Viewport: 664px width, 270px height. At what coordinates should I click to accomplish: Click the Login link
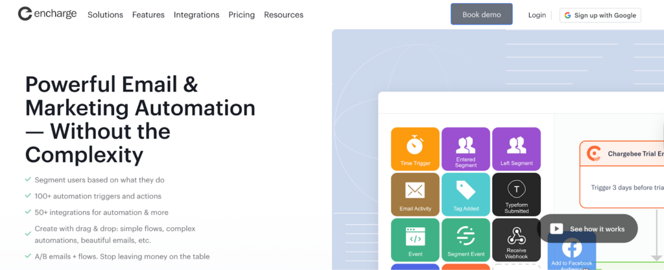537,15
